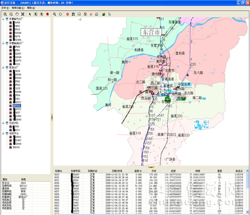Screen dimensions: 250x215
Task: Select the last vehicle in the tree
Action: 16,147
